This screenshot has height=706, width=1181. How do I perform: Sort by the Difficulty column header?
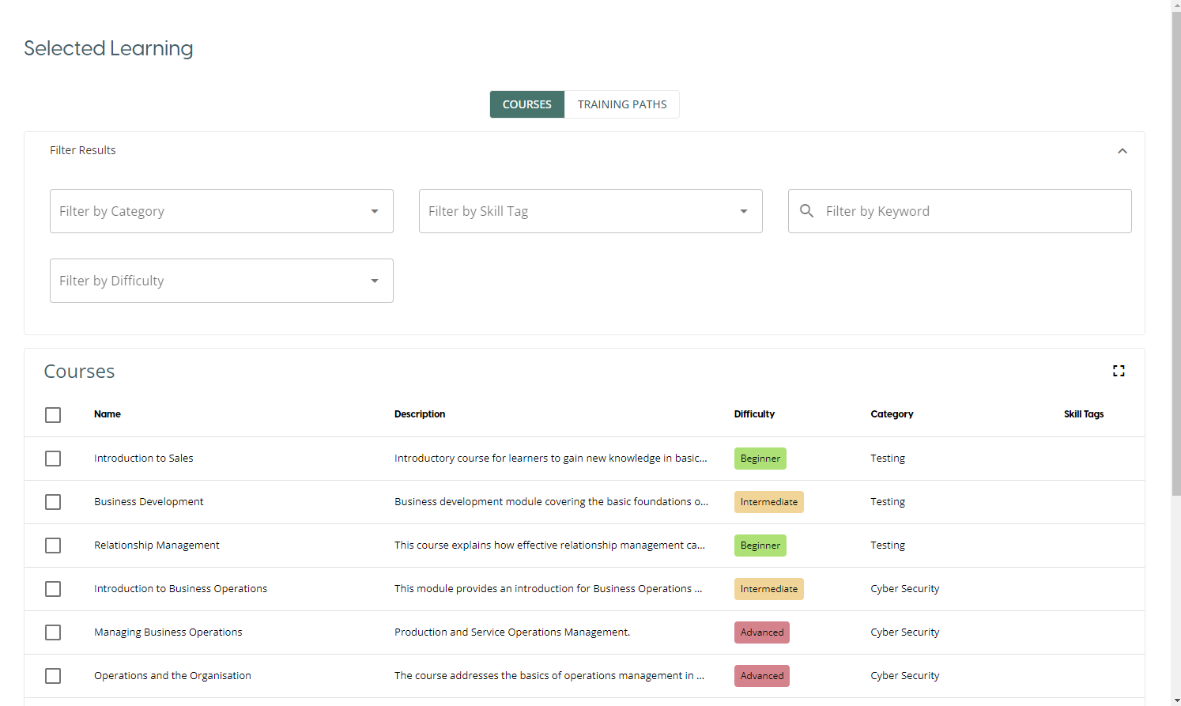(x=754, y=414)
